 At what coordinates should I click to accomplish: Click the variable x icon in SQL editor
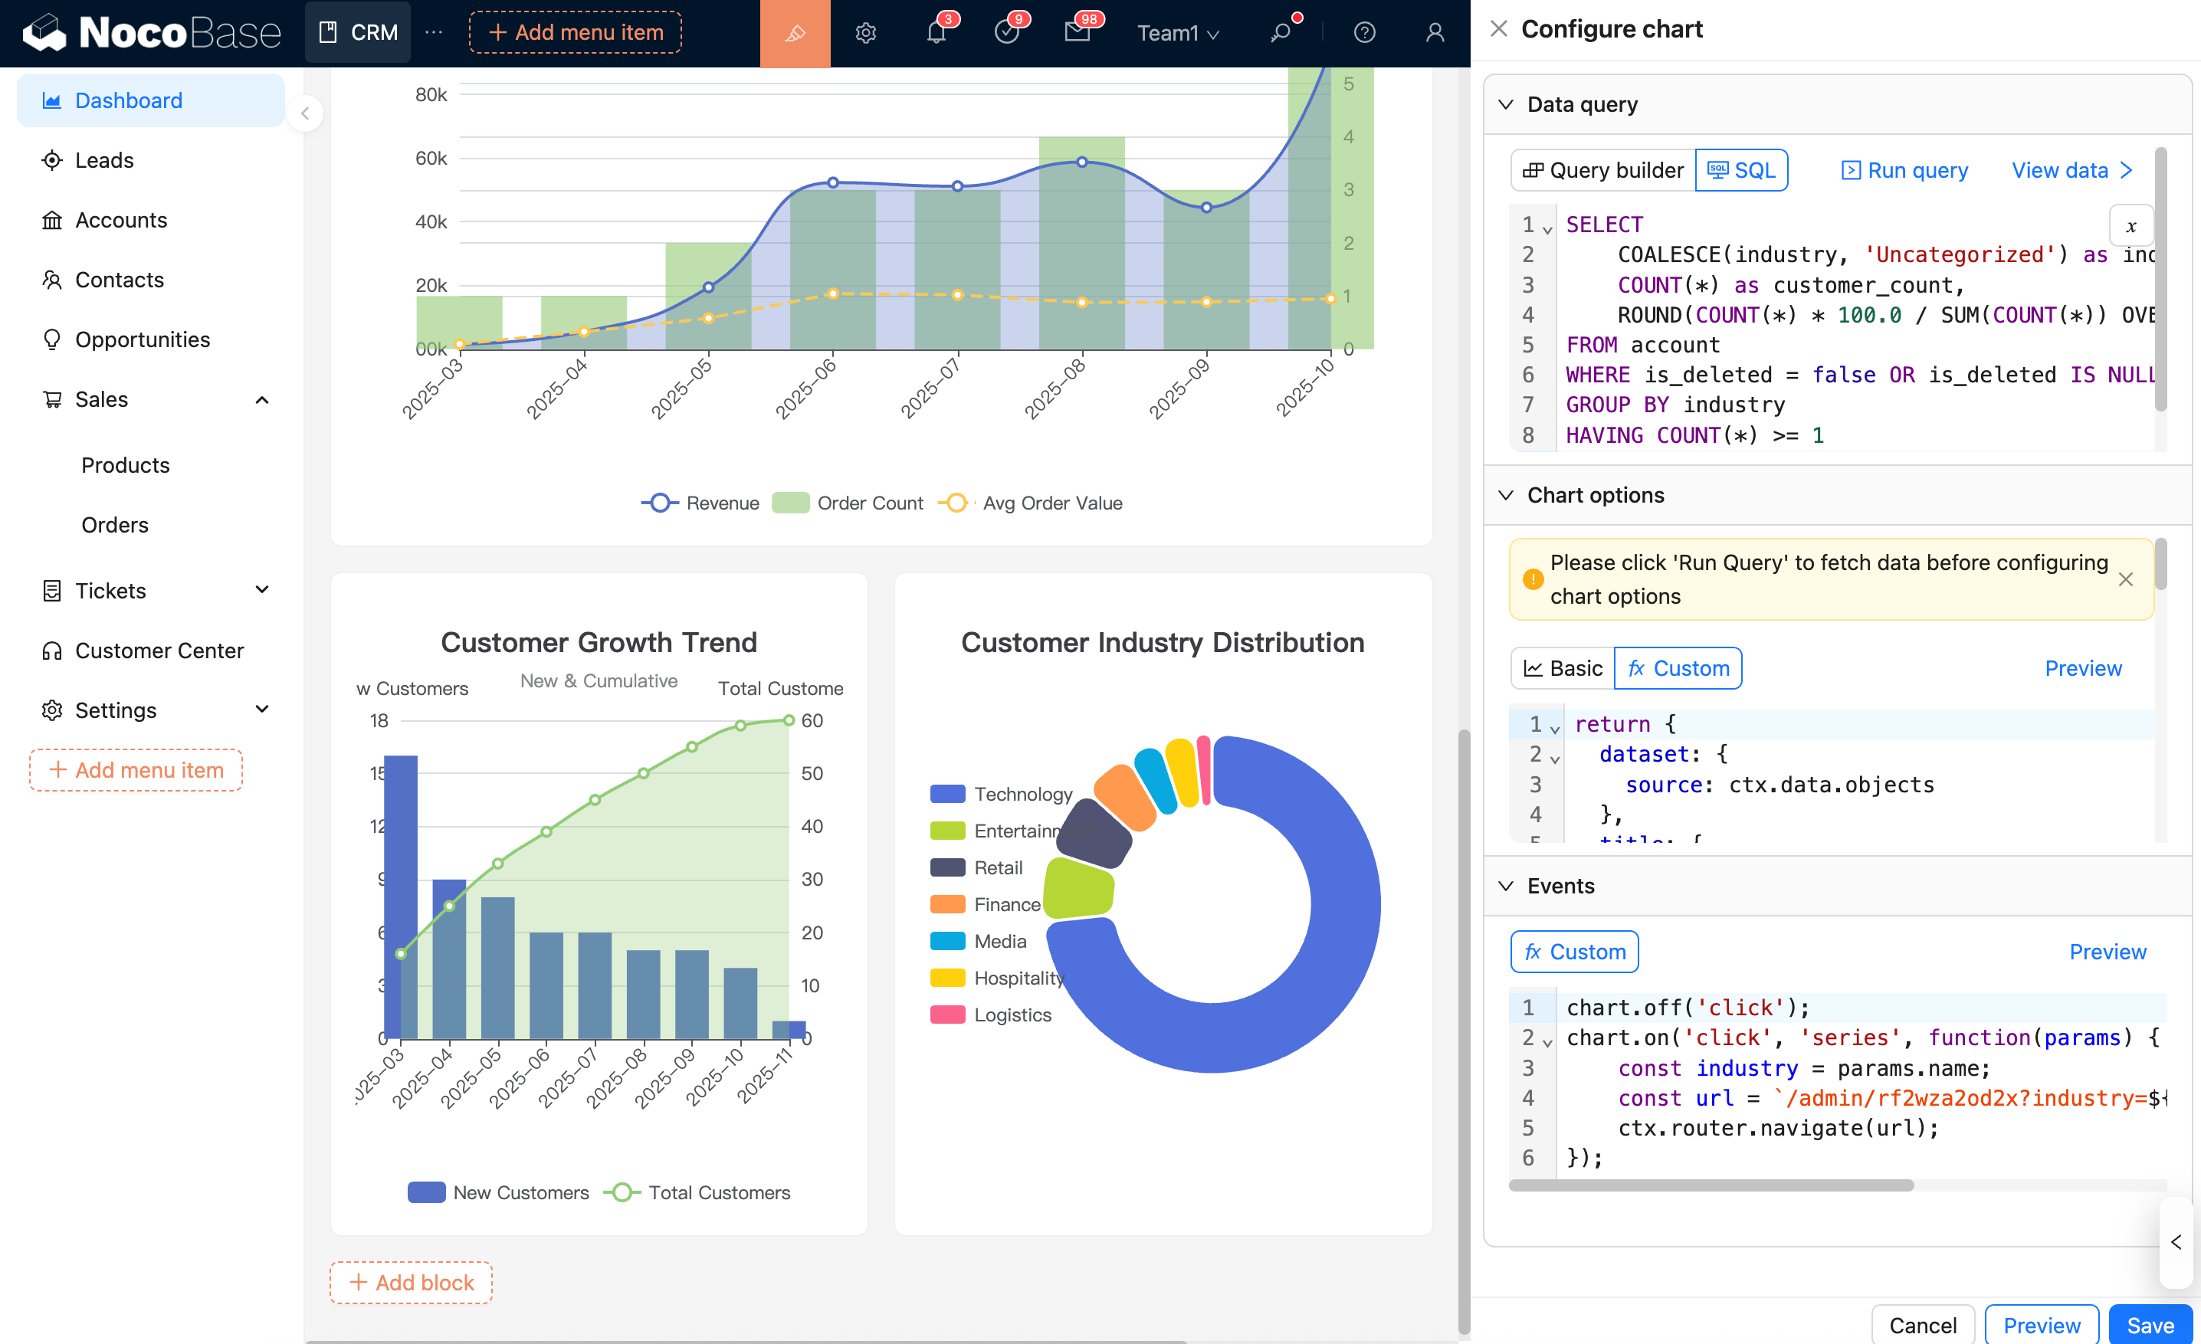pyautogui.click(x=2130, y=226)
